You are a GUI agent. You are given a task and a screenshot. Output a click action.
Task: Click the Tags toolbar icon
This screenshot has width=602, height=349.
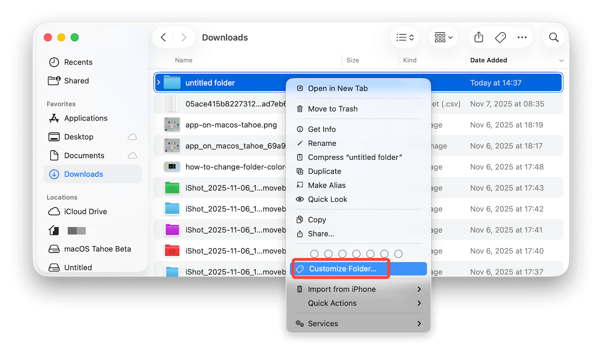(x=500, y=37)
